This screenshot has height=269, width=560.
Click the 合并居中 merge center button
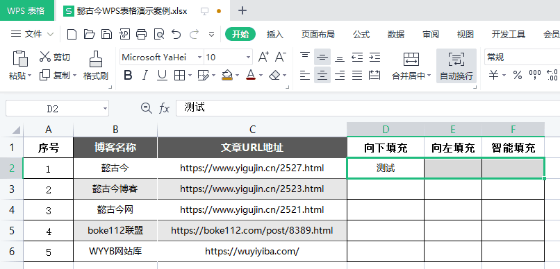click(411, 66)
